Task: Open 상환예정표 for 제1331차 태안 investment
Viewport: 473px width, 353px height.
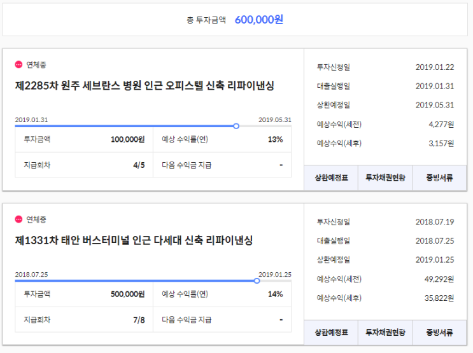Action: click(331, 333)
